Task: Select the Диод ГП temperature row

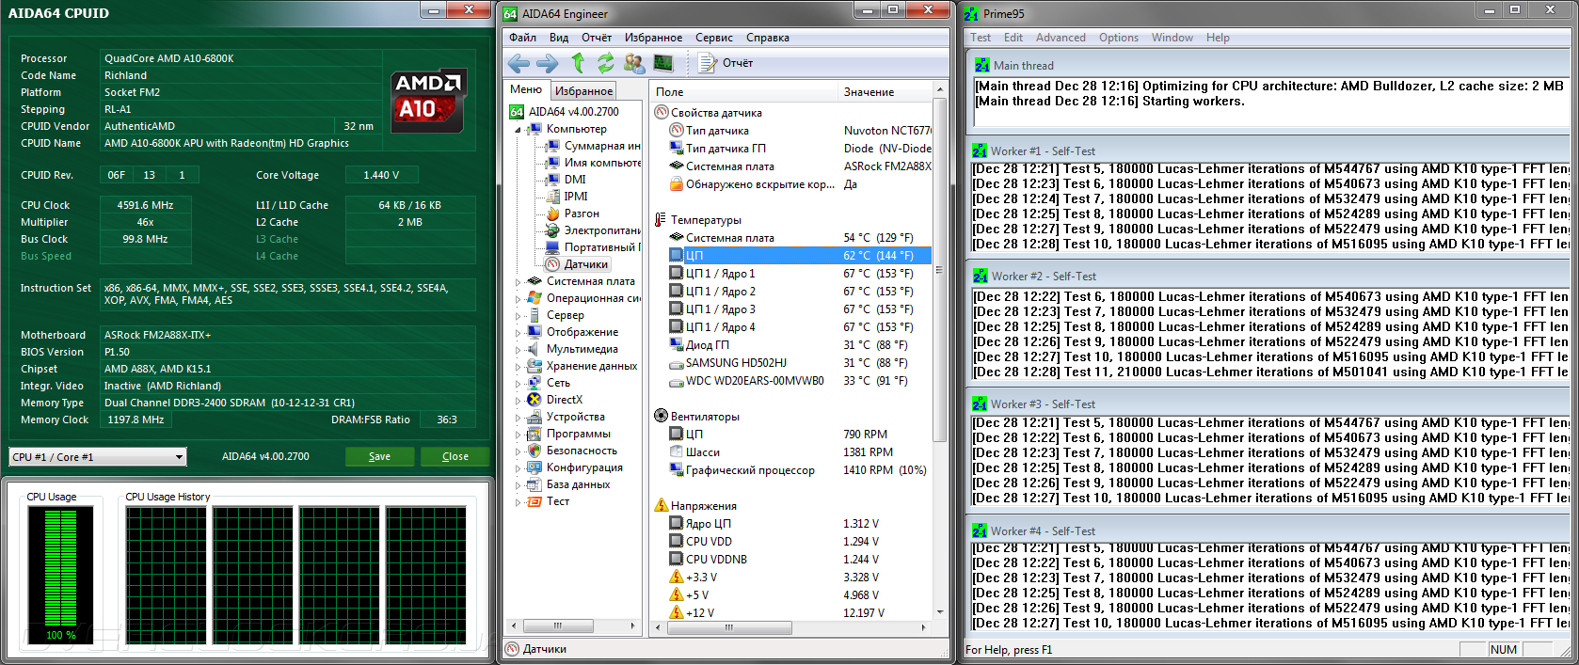Action: click(x=799, y=345)
